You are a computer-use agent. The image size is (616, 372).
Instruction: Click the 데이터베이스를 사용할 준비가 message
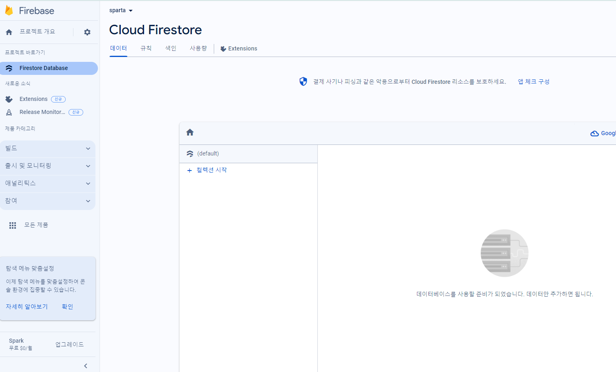505,294
